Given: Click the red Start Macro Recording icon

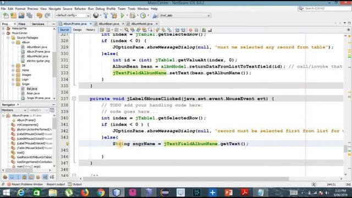Looking at the screenshot, I should (x=190, y=30).
